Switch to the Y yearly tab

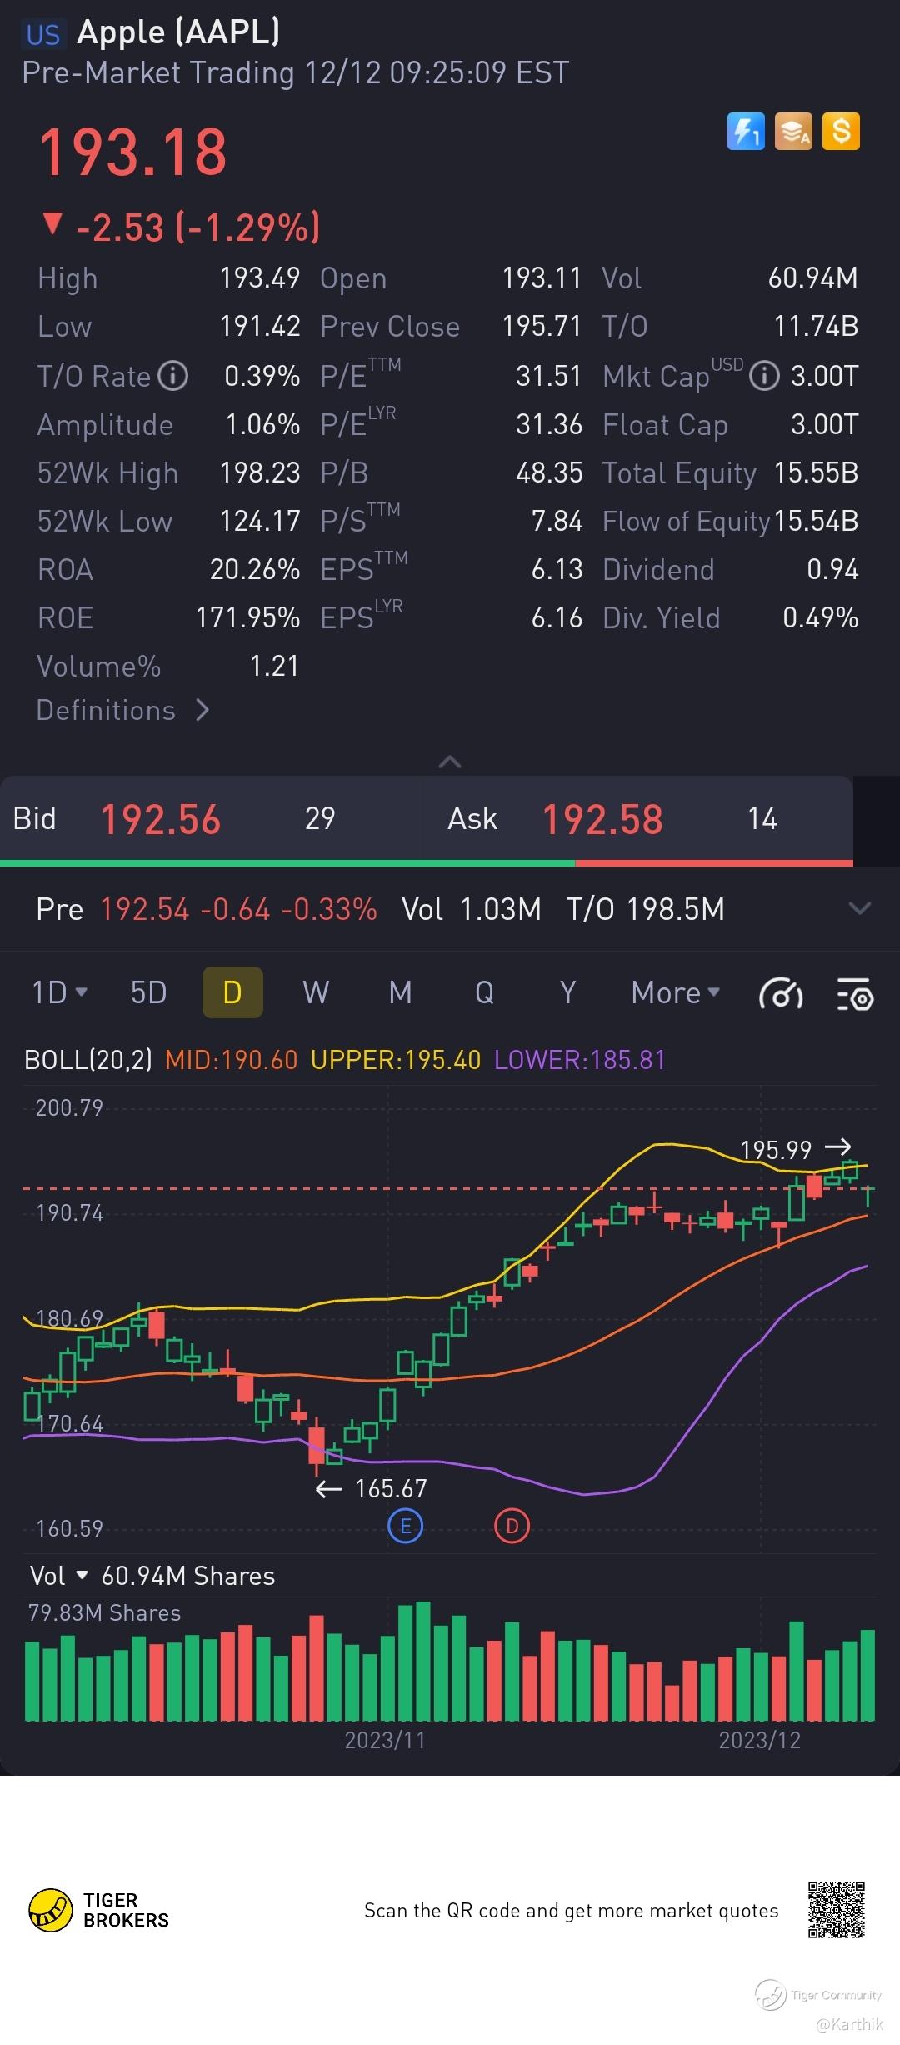pyautogui.click(x=568, y=992)
